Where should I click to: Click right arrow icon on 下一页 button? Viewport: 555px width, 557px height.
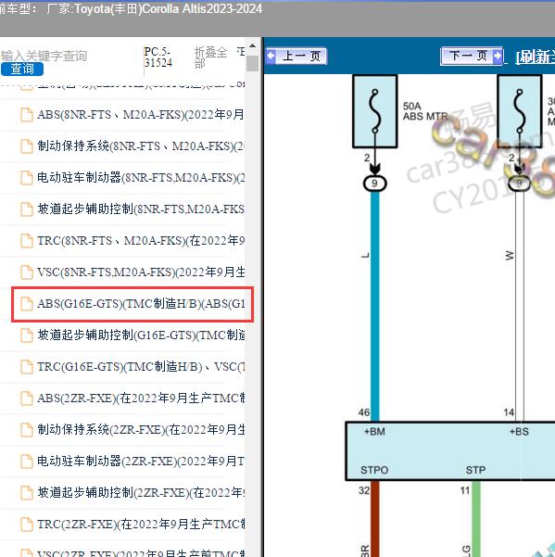(498, 57)
